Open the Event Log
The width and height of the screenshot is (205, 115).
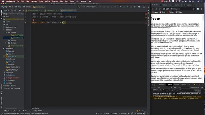[141, 111]
